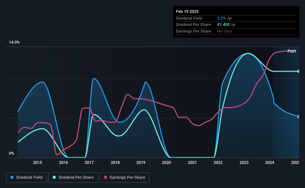Click the Dividend Yield endpoint marker at 2025

coord(298,117)
